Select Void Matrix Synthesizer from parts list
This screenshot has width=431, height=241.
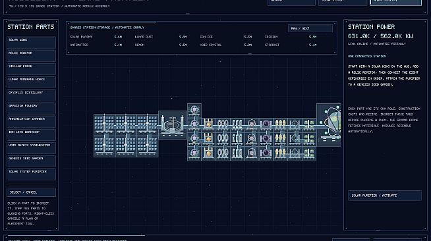click(31, 148)
